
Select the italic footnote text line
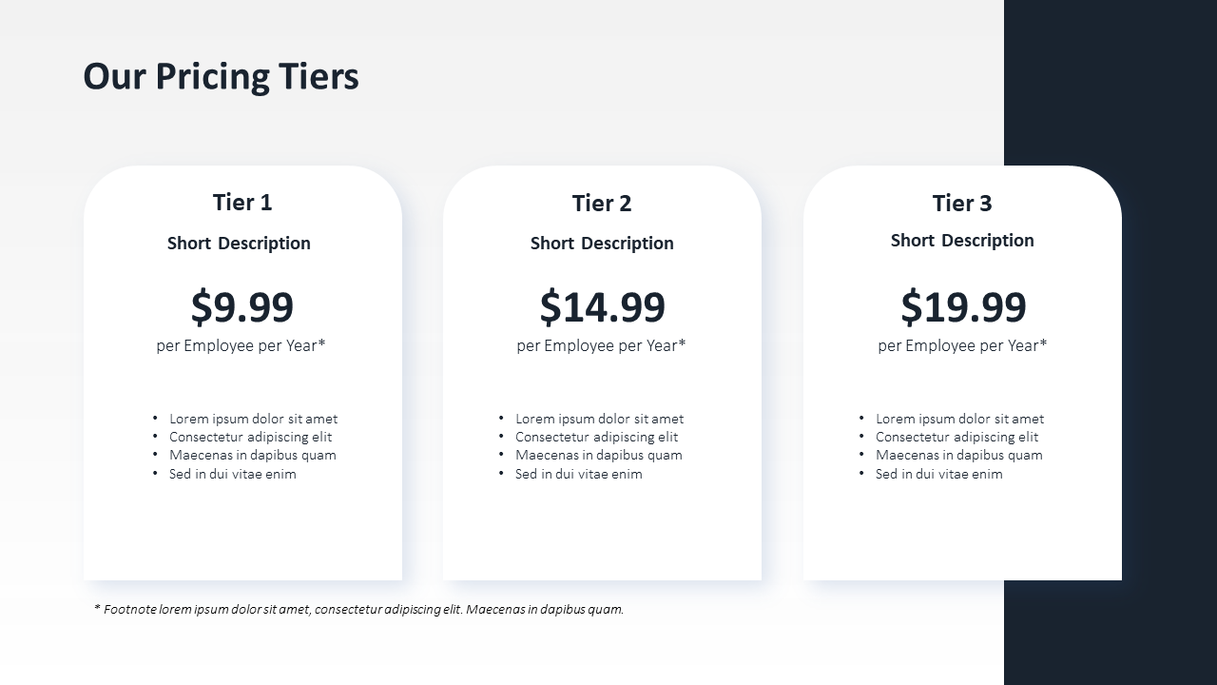pos(359,609)
